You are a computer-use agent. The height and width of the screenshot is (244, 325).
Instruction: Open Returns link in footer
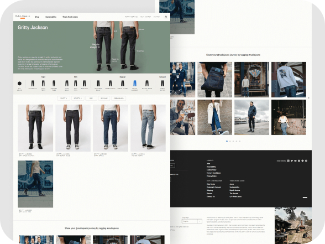tap(209, 194)
